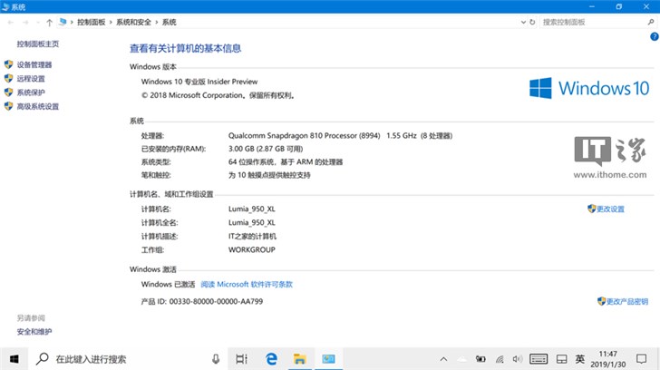Image resolution: width=660 pixels, height=370 pixels.
Task: Show hidden tray icons chevron
Action: 443,359
